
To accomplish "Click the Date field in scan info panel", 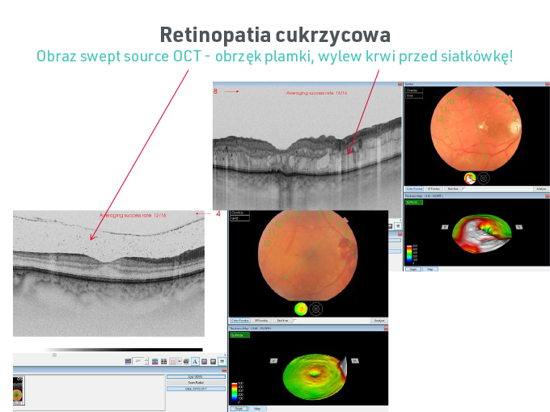I will (x=196, y=389).
